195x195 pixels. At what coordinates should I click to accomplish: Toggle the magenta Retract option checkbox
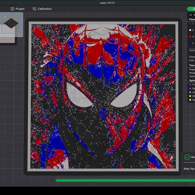tap(190, 88)
